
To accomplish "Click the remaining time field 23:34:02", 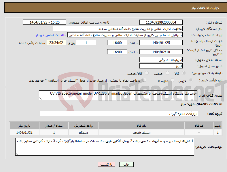I will click(56, 43).
